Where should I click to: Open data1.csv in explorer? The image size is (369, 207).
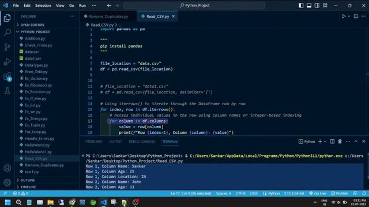click(33, 58)
